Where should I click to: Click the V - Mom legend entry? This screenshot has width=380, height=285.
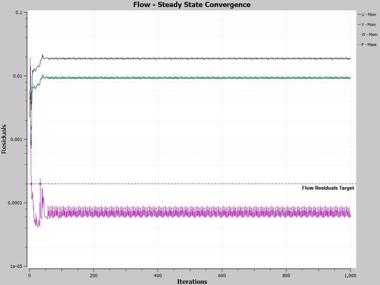367,24
